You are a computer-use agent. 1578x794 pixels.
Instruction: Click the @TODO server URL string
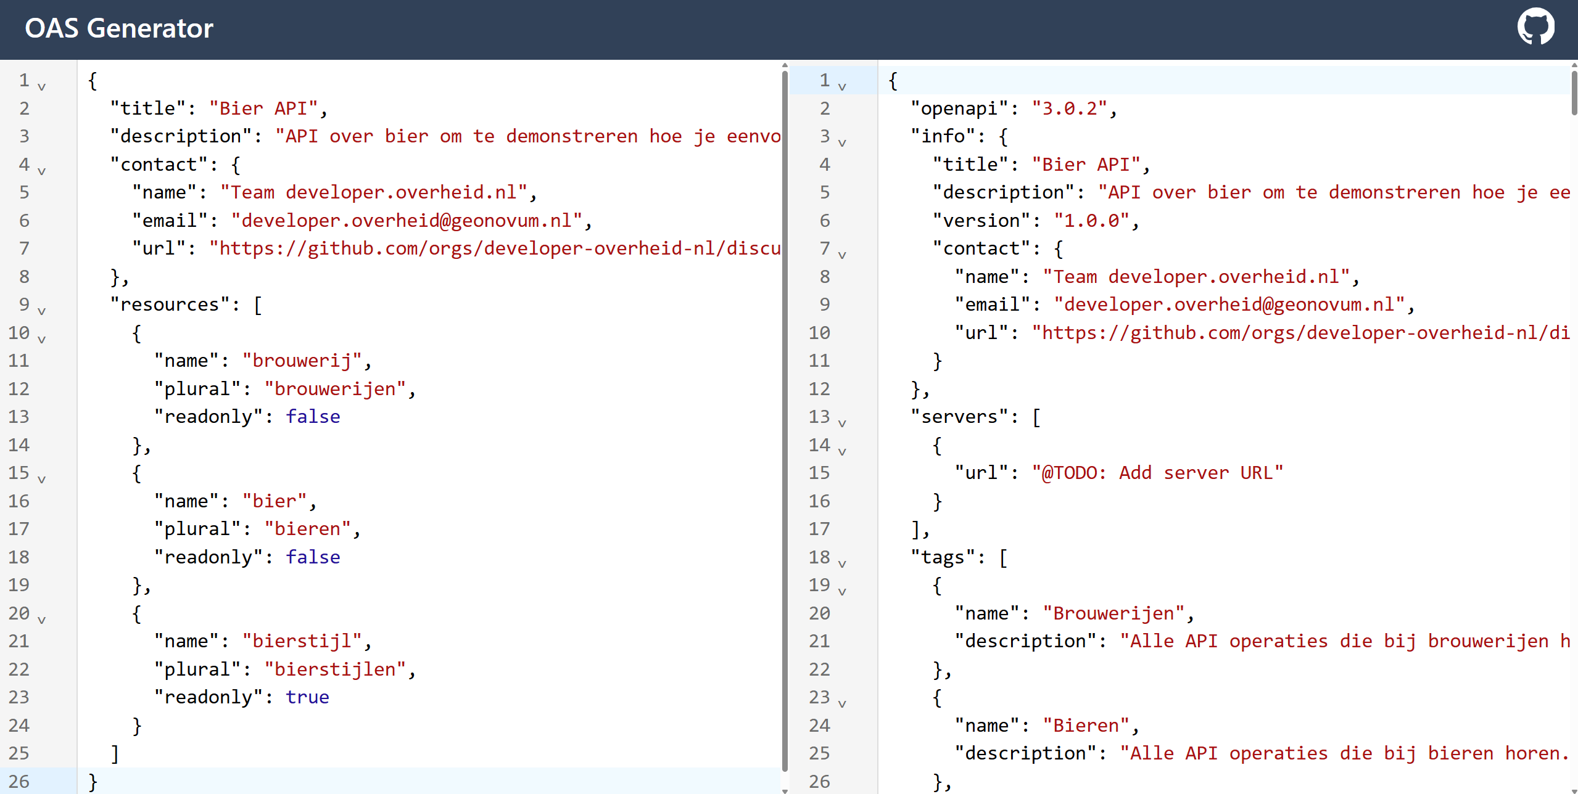pos(1157,473)
